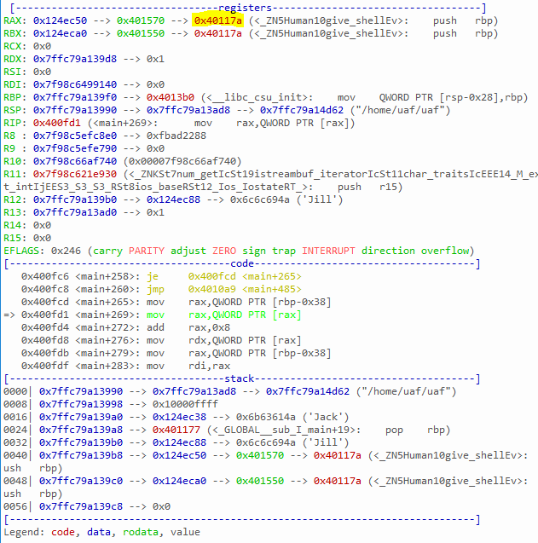Click the stack section header

click(x=239, y=378)
